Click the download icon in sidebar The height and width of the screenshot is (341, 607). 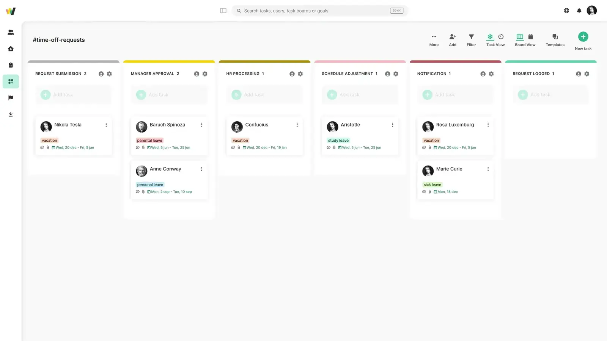coord(11,114)
